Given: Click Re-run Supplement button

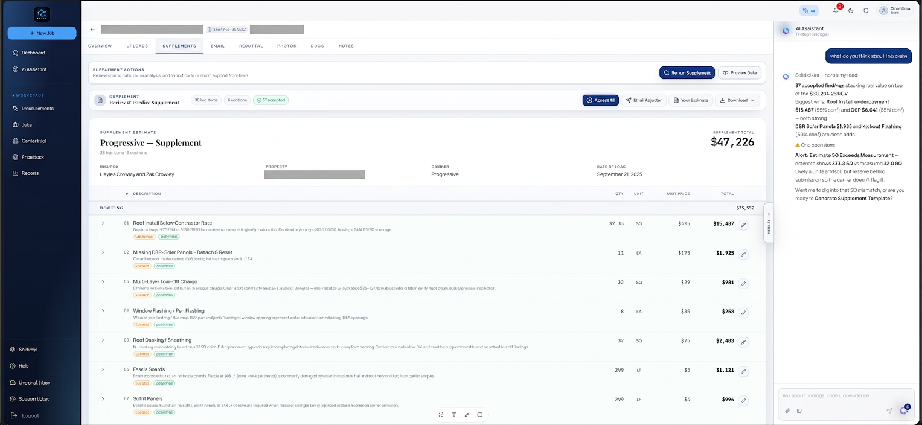Looking at the screenshot, I should [687, 72].
